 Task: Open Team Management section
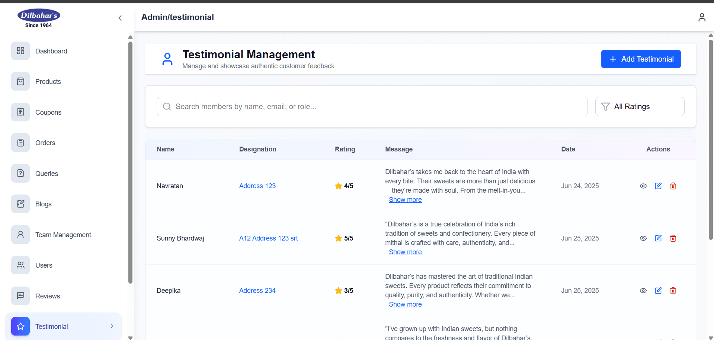pos(64,235)
